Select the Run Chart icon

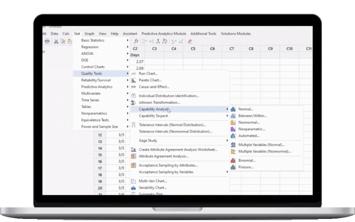(133, 73)
